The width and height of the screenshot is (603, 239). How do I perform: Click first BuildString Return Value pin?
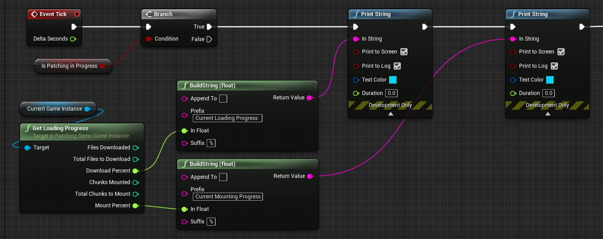[x=310, y=98]
